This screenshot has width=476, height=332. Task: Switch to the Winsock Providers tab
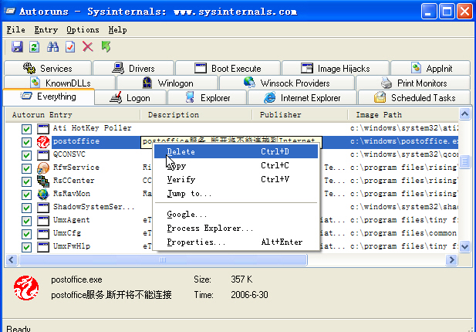click(286, 83)
